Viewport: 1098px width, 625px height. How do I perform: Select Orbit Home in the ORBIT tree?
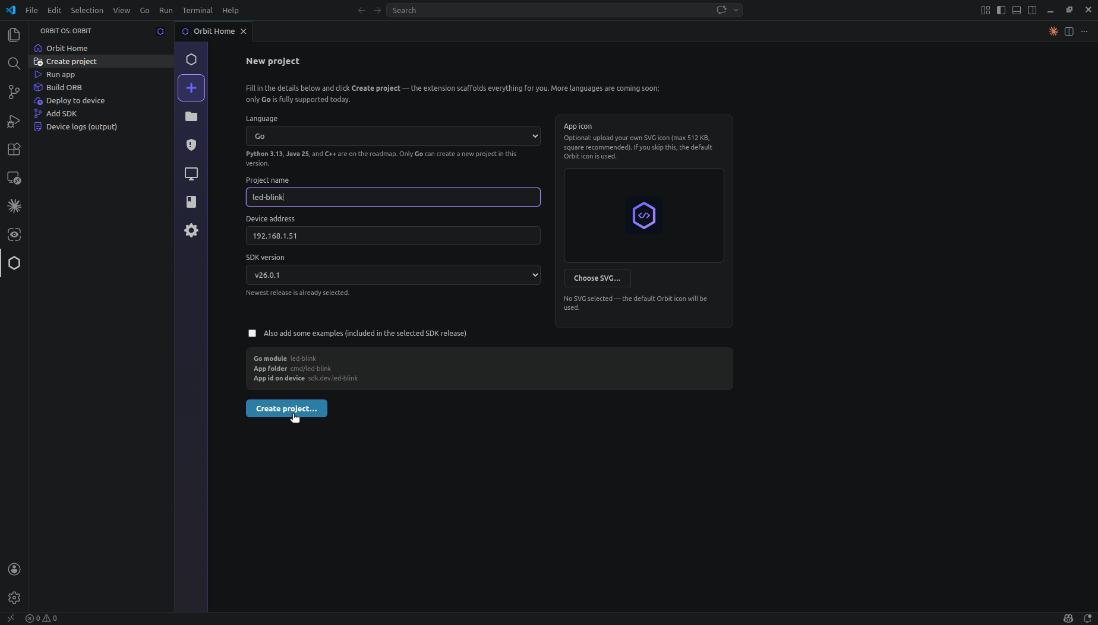101,48
